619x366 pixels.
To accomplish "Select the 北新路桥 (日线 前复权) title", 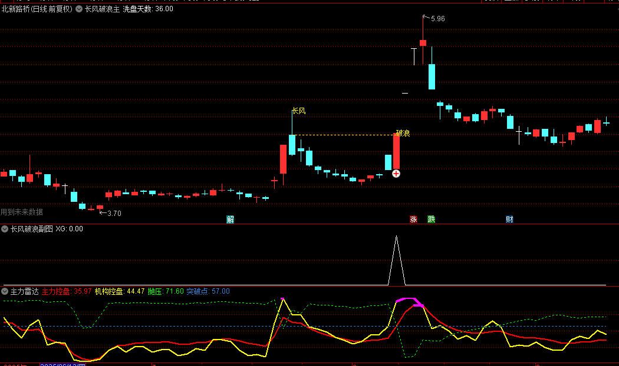I will click(37, 9).
